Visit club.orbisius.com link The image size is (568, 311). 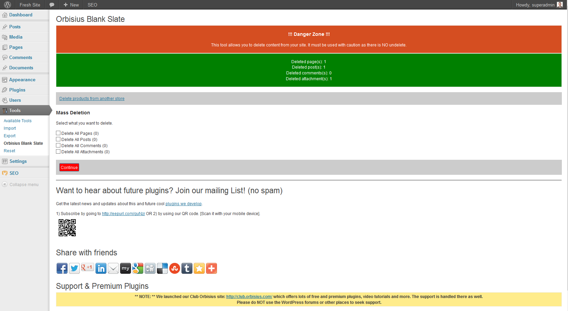coord(249,297)
